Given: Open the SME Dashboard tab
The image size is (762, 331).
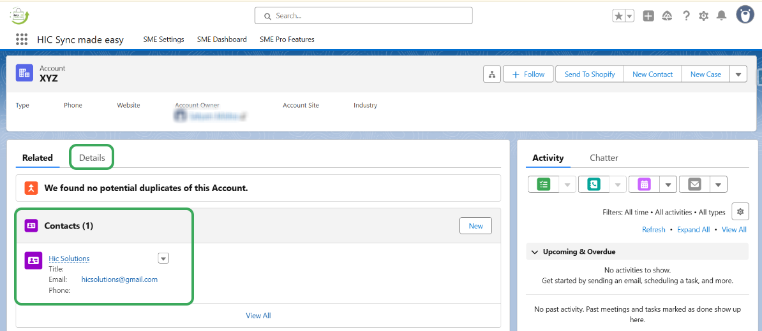Looking at the screenshot, I should pyautogui.click(x=221, y=39).
